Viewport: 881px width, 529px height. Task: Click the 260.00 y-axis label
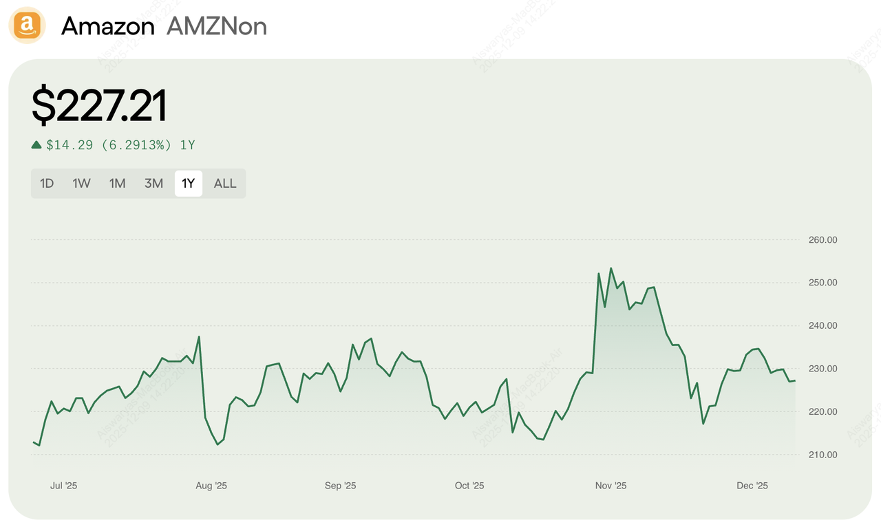pos(822,240)
